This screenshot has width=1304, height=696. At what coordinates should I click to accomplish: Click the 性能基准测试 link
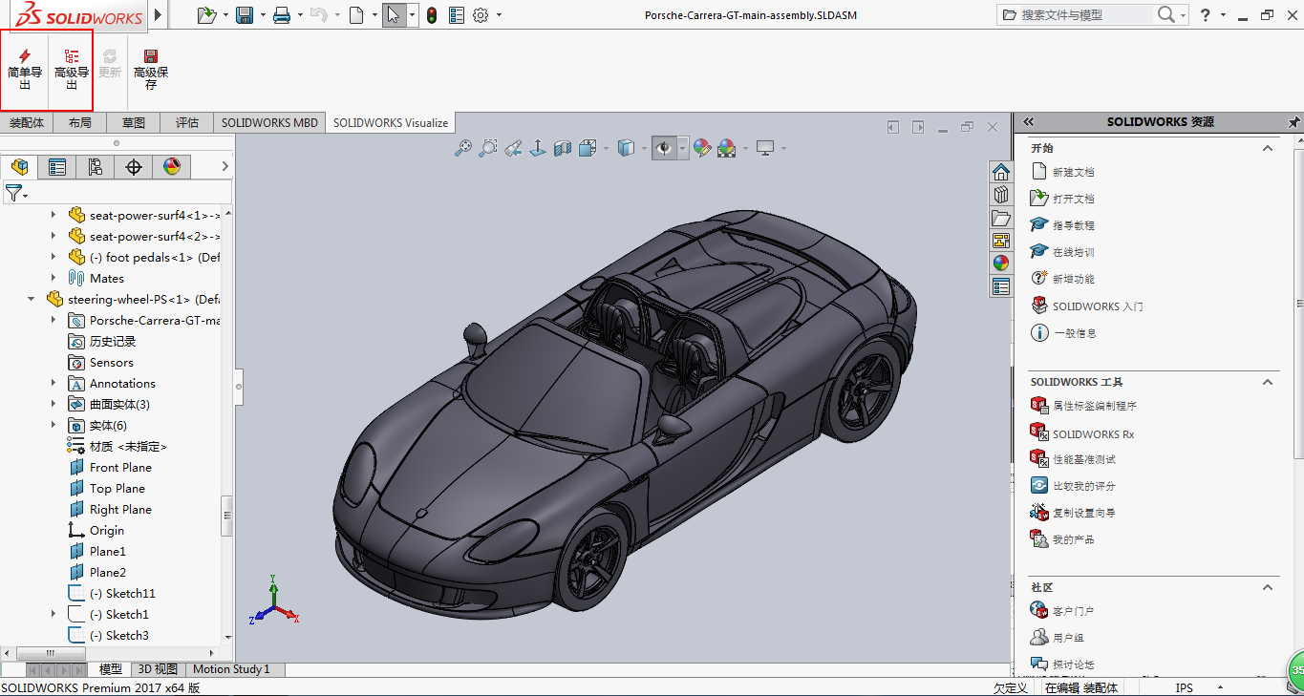(x=1083, y=459)
